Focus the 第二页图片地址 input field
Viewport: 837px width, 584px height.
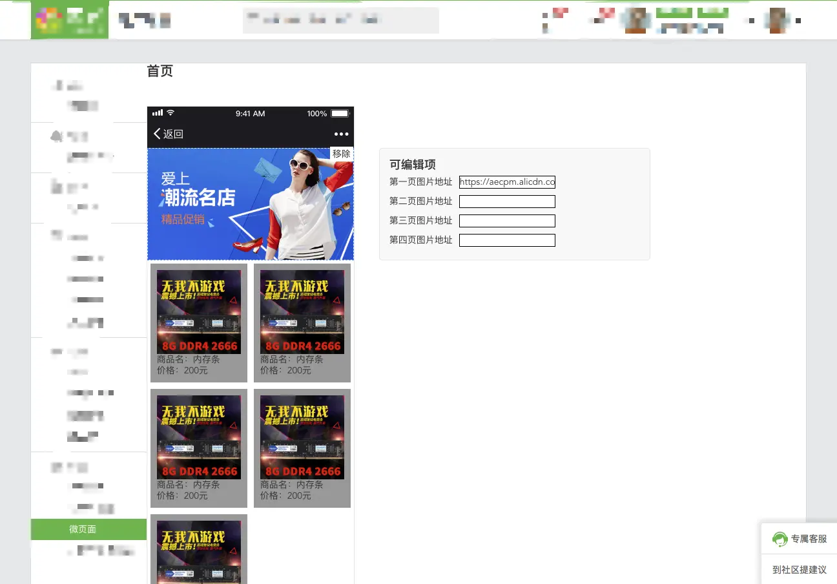507,202
